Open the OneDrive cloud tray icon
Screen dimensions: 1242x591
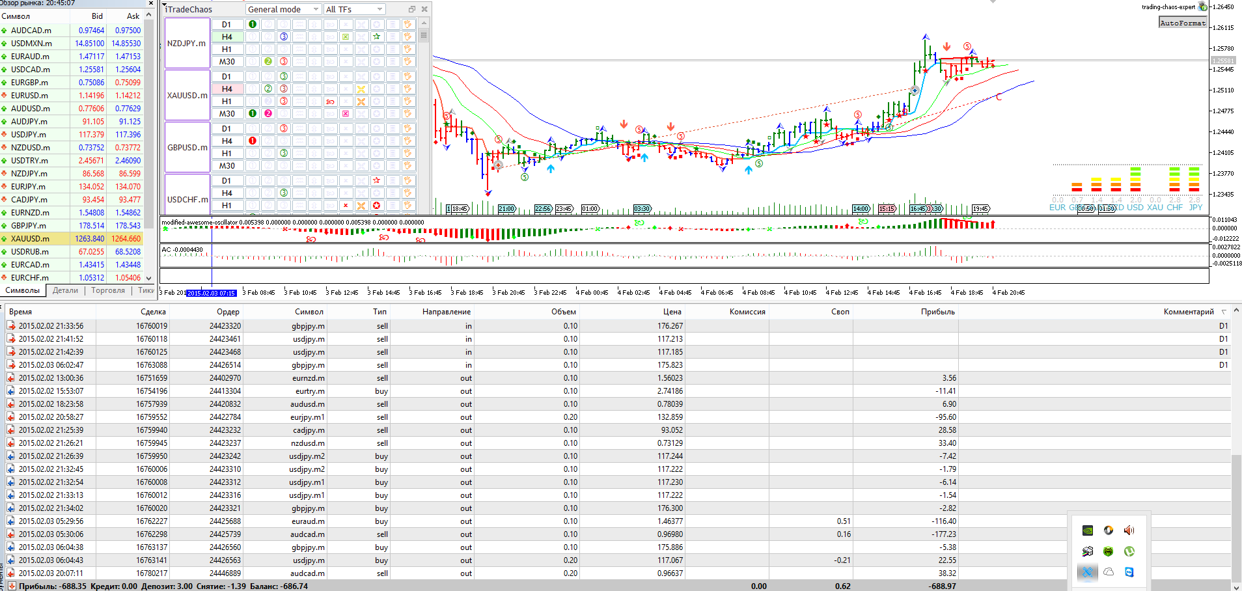[x=1109, y=572]
